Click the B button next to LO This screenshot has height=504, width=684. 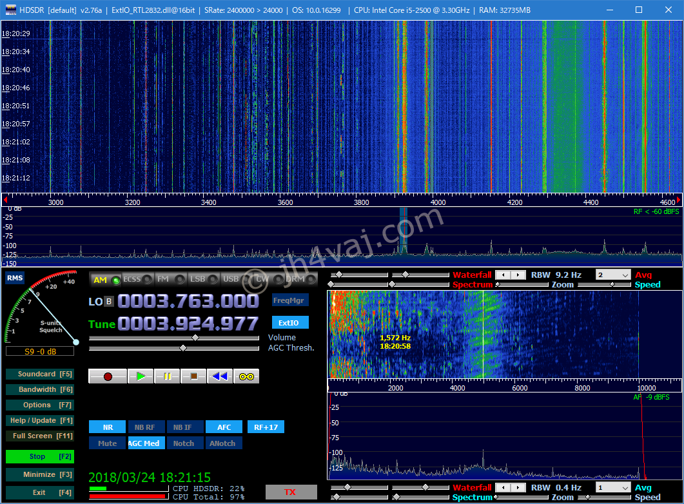pyautogui.click(x=109, y=301)
